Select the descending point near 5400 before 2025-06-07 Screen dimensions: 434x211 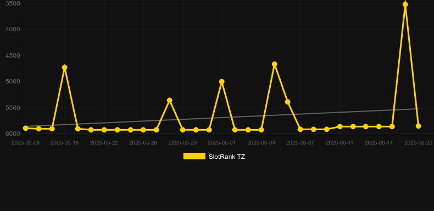pyautogui.click(x=287, y=102)
